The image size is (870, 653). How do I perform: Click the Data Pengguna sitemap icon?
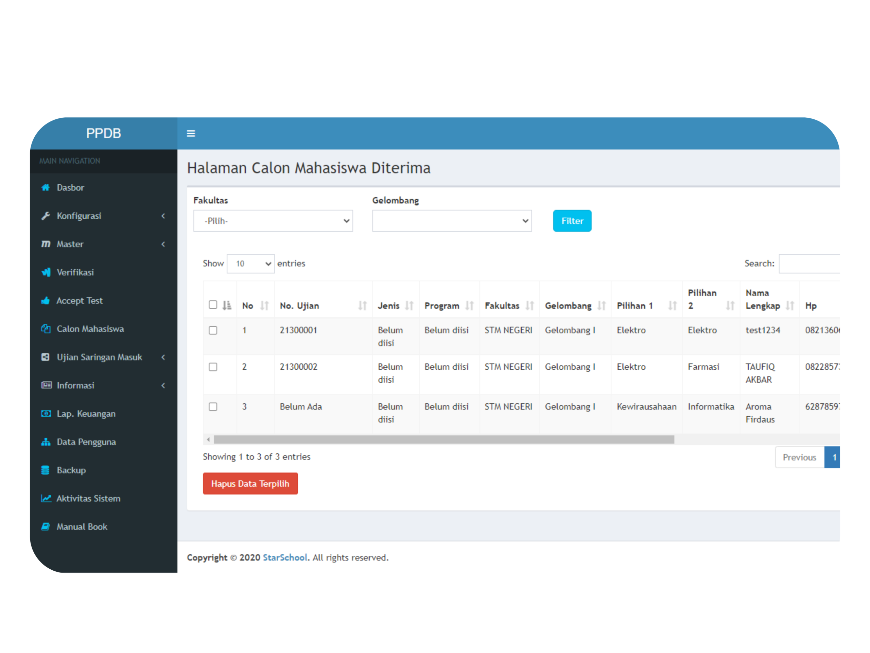click(46, 442)
